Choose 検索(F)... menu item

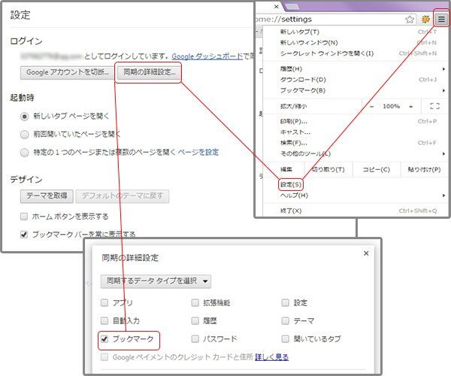tap(356, 143)
